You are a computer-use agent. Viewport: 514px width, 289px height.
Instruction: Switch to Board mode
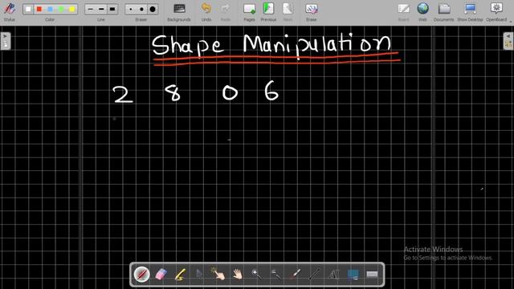(403, 11)
